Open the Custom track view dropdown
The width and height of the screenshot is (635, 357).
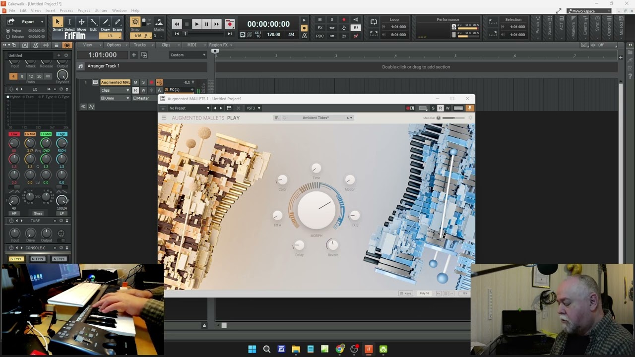point(188,55)
